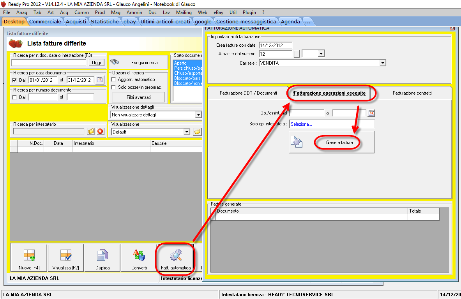Screen dimensions: 461x299
Task: Open calendar icon beside Op./assist. date fields
Action: click(371, 113)
